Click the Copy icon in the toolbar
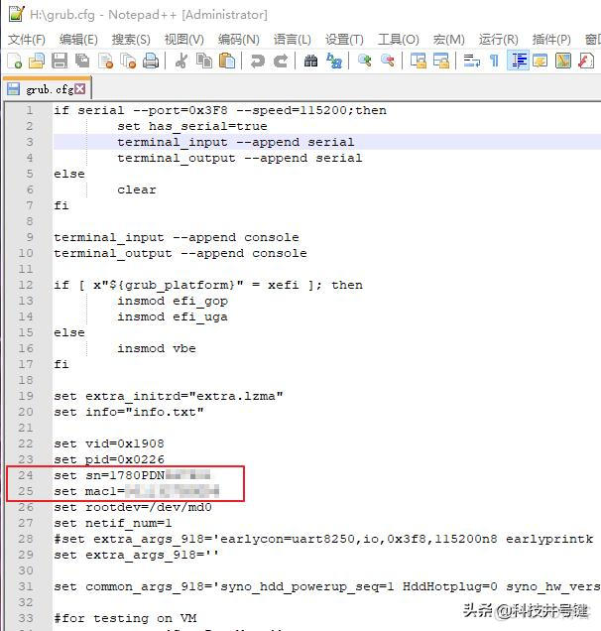The width and height of the screenshot is (601, 631). click(204, 61)
